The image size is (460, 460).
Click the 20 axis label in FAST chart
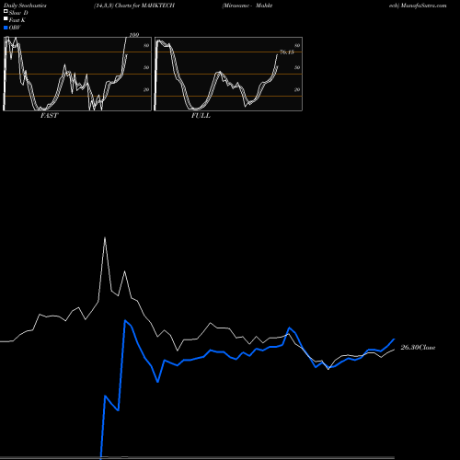click(146, 90)
